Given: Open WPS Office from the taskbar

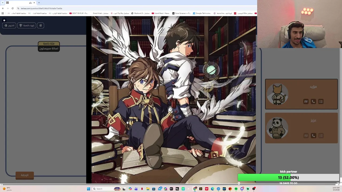Looking at the screenshot, I should 207,189.
